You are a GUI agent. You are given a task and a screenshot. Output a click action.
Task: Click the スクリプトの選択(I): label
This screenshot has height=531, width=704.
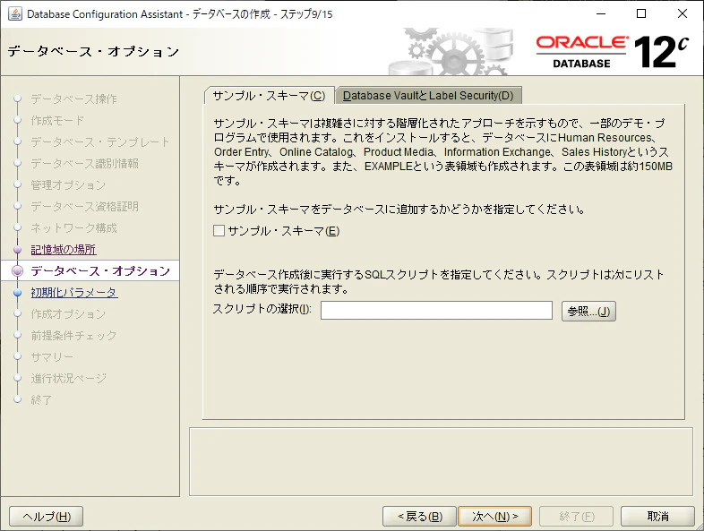click(262, 309)
